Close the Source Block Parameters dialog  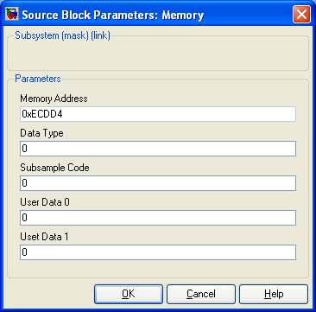point(301,14)
